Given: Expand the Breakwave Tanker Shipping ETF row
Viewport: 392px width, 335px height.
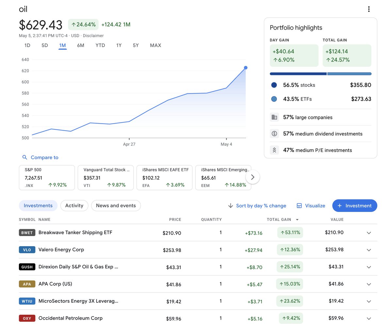Looking at the screenshot, I should (x=369, y=233).
